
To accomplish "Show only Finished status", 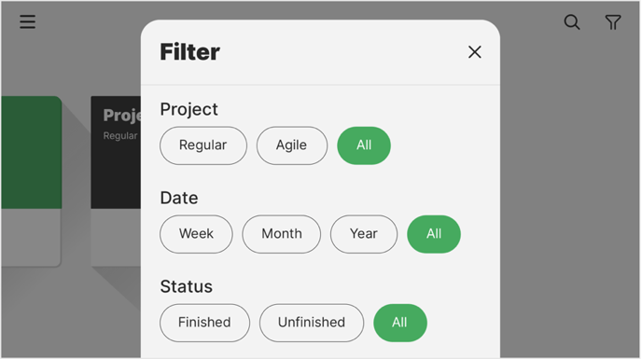I will 204,323.
